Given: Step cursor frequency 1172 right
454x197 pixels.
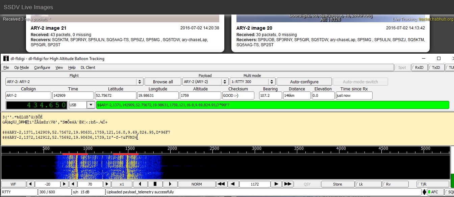Looking at the screenshot, I should click(x=276, y=184).
